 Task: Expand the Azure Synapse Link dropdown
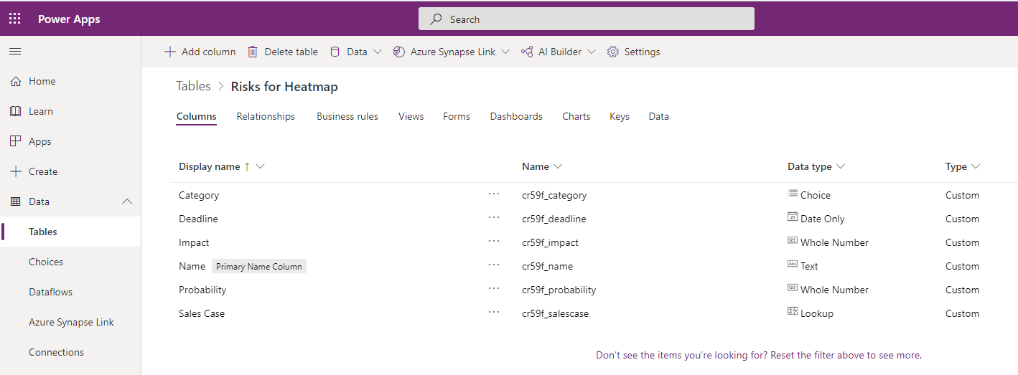(505, 52)
